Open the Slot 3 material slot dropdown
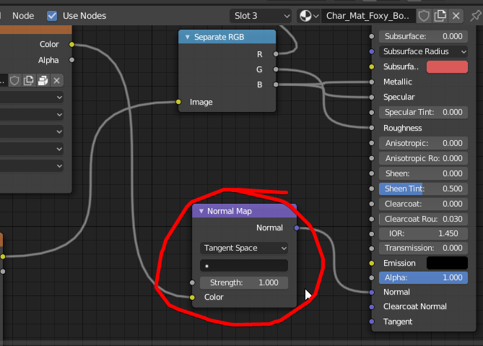Viewport: 483px width, 346px height. point(261,16)
